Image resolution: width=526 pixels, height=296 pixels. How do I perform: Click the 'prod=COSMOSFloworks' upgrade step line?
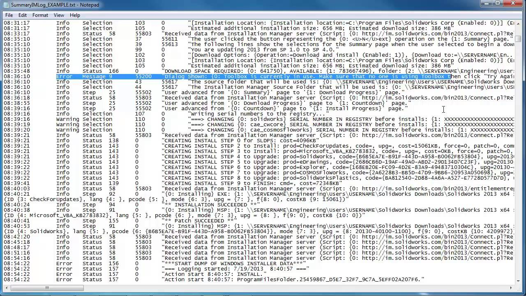click(x=337, y=173)
